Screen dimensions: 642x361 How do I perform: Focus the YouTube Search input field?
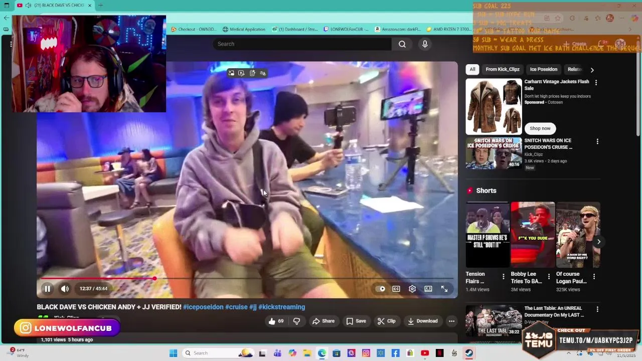pyautogui.click(x=302, y=44)
